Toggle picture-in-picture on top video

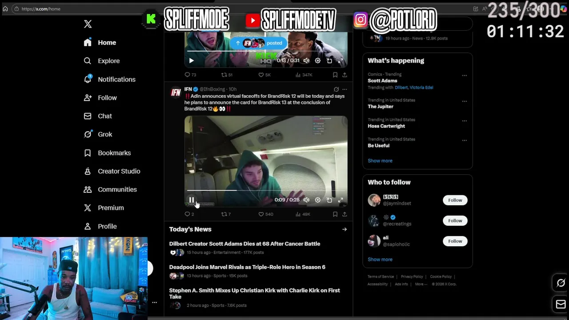click(x=329, y=60)
